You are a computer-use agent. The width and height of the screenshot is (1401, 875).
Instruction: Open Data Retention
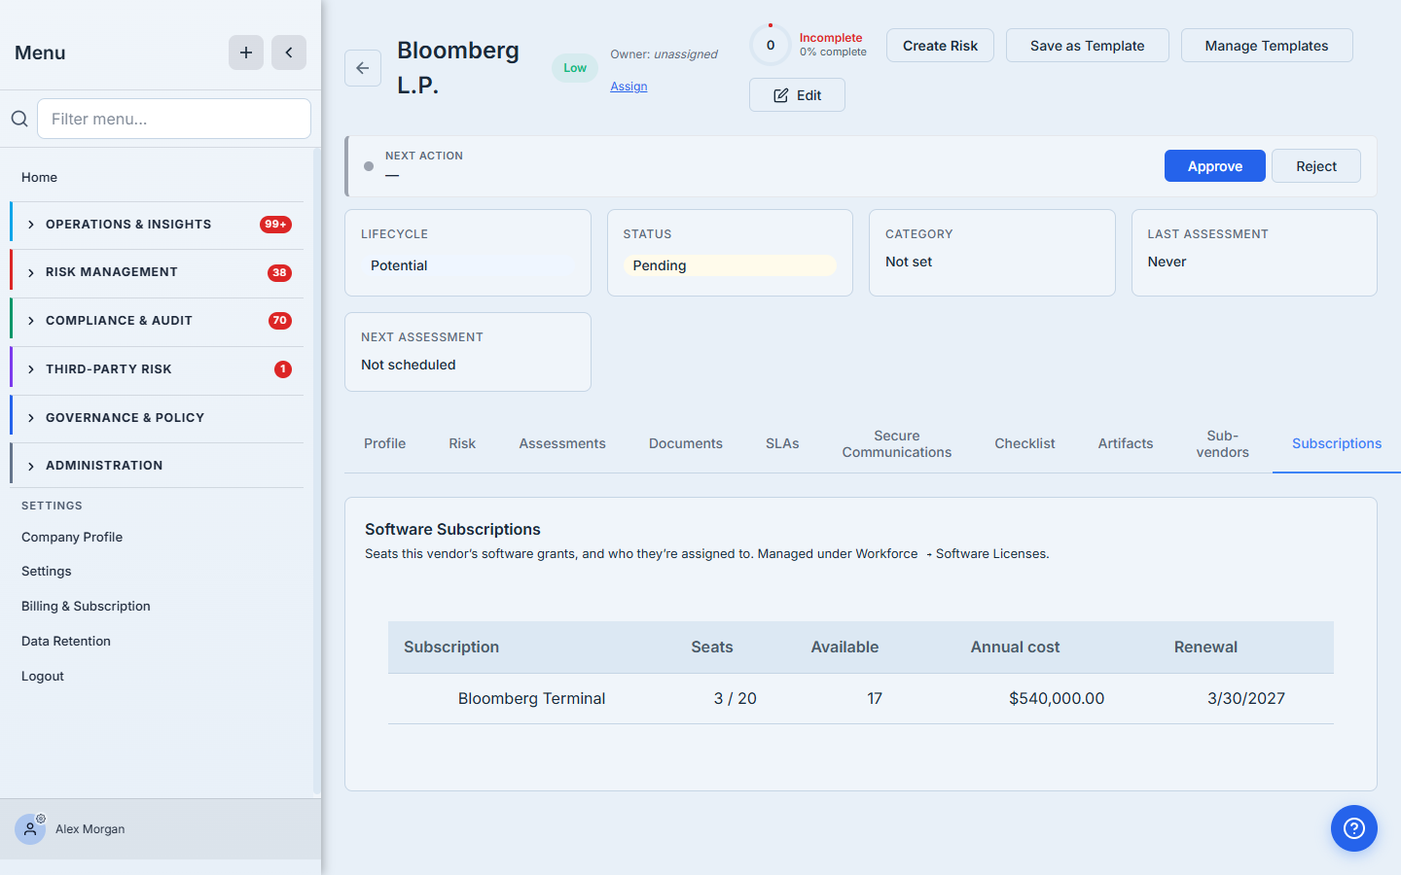66,641
